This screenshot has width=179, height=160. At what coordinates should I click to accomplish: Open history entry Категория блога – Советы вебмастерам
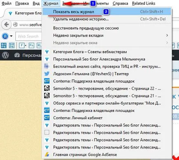107,52
